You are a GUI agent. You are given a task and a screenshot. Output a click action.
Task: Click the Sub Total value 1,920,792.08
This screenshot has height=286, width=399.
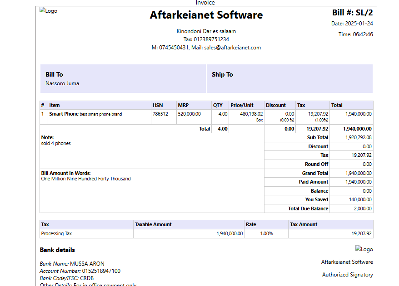coord(358,137)
